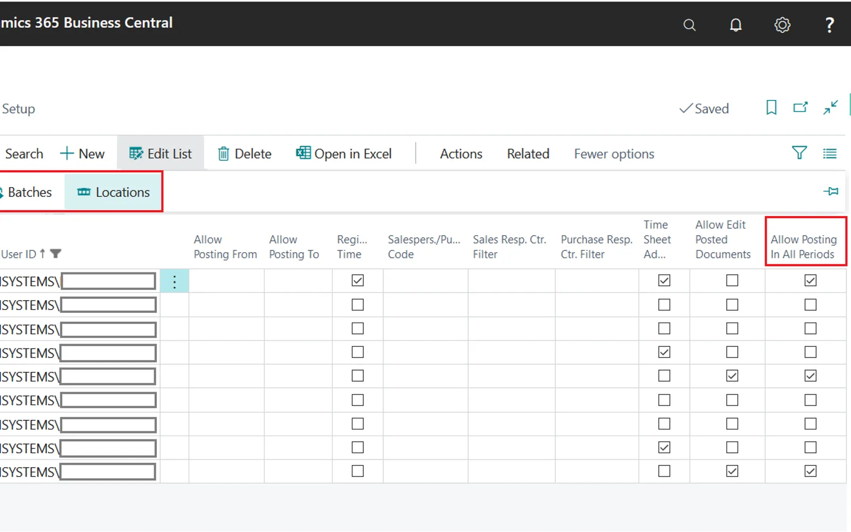Click Open in Excel
This screenshot has width=851, height=532.
click(344, 154)
